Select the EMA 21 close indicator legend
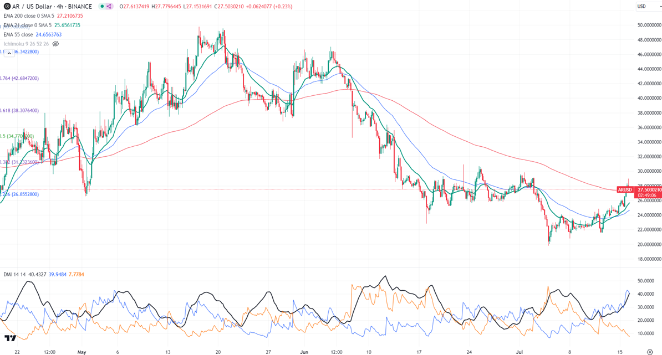Viewport: 662px width, 355px height. (42, 25)
